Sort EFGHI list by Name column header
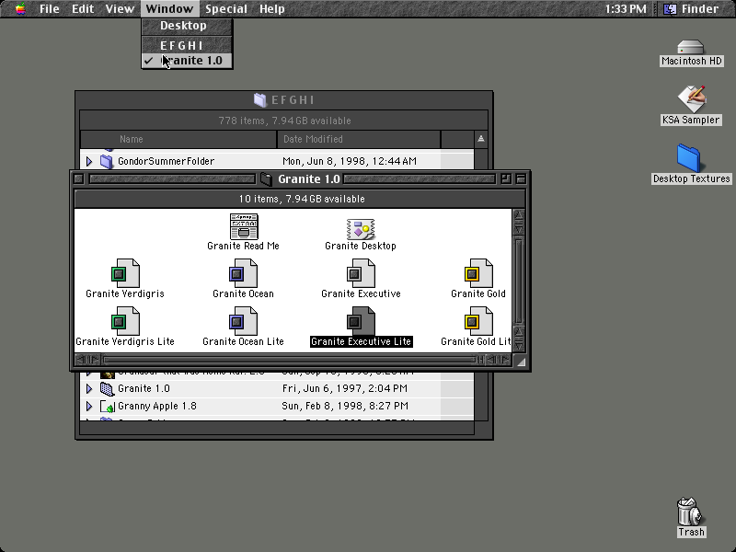 point(178,139)
